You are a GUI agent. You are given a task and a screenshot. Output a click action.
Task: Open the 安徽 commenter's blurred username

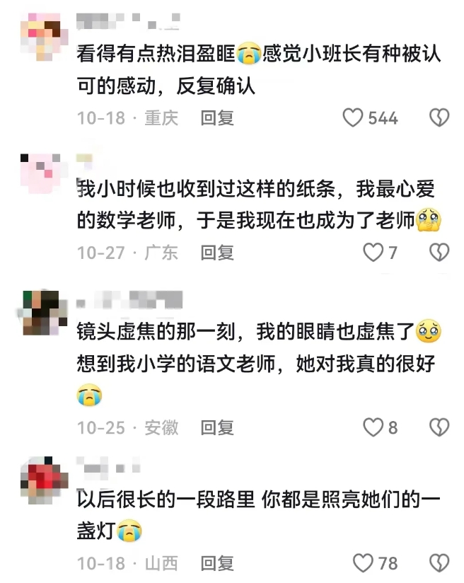point(129,300)
